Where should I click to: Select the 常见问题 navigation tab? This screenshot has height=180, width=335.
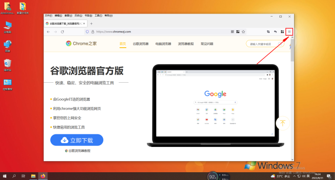[x=207, y=44]
